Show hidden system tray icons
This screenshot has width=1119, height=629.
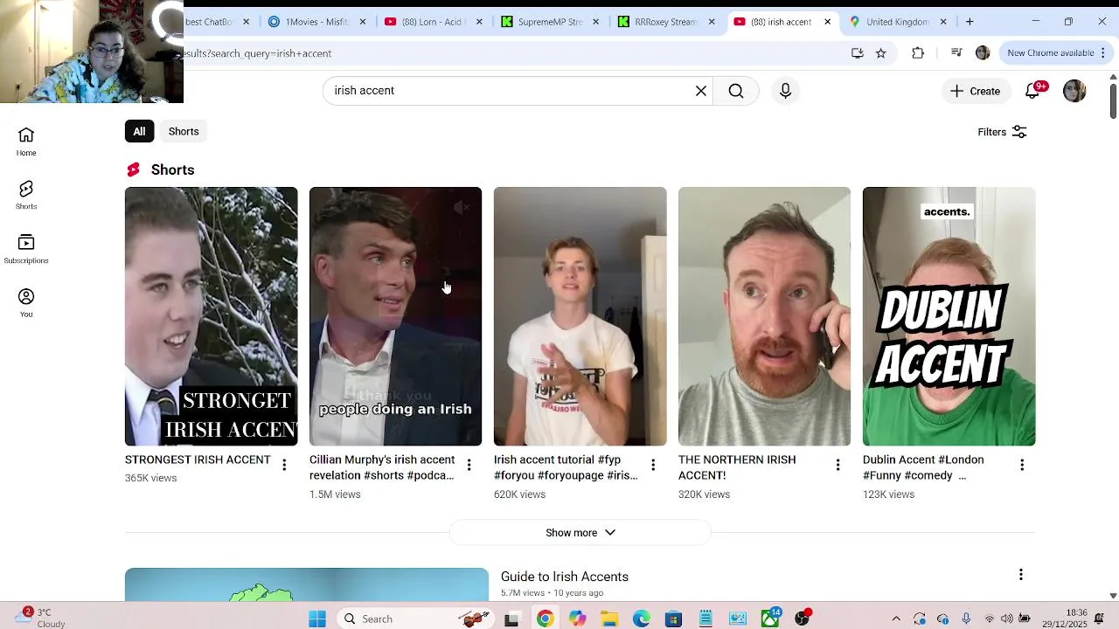pos(896,619)
